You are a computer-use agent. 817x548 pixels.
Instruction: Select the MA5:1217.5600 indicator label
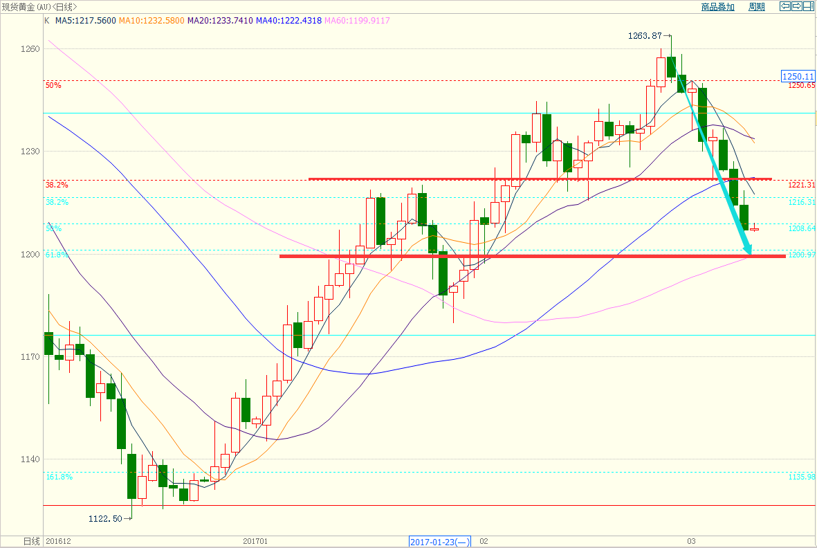pos(86,21)
